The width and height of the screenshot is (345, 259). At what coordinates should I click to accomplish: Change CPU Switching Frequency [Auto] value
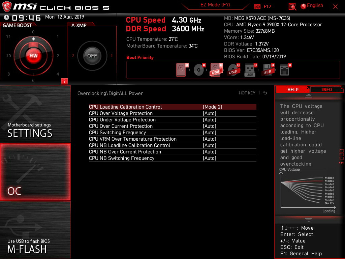pos(210,132)
